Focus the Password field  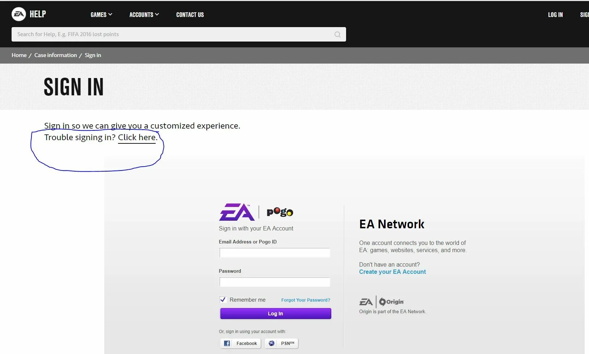275,282
